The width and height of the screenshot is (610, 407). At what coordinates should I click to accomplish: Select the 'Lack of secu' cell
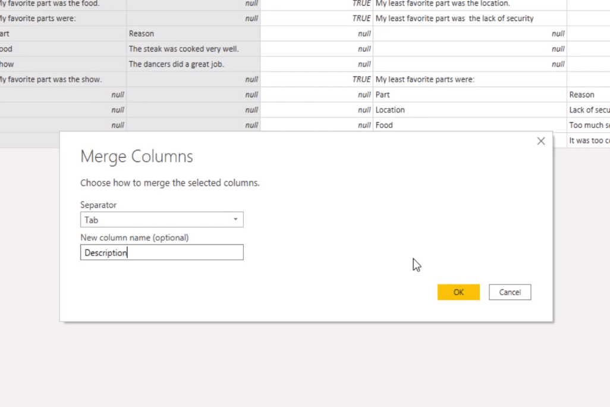coord(589,110)
